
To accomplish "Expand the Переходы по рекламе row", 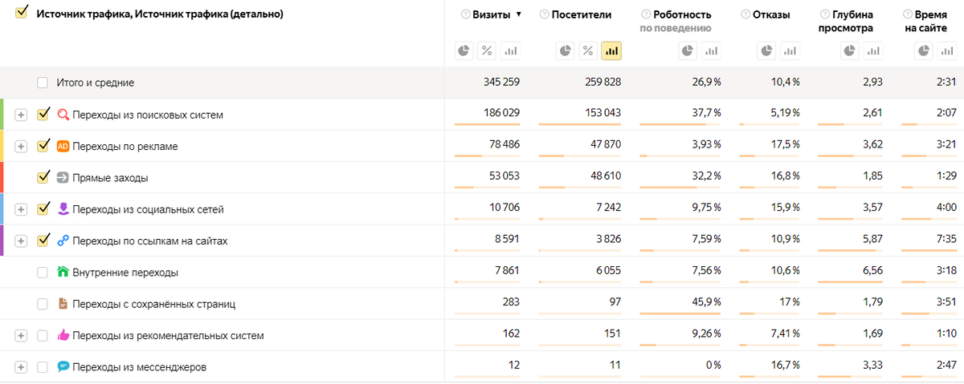I will click(x=21, y=147).
